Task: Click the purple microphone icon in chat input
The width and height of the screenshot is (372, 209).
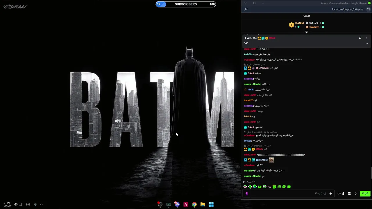Action: pos(247,194)
